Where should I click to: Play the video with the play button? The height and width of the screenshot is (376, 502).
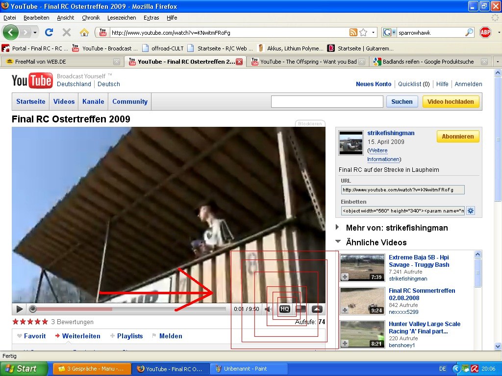pyautogui.click(x=19, y=309)
